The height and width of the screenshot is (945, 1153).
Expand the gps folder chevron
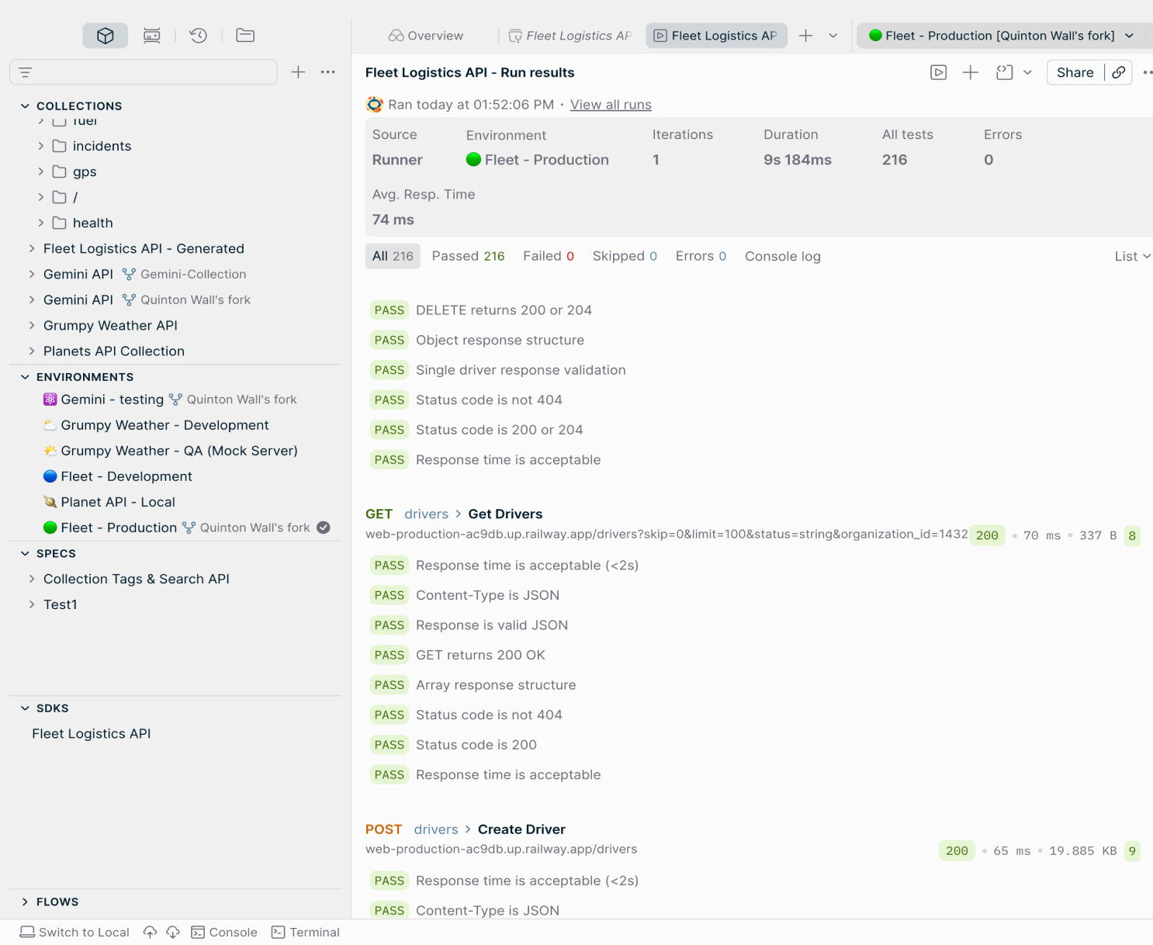tap(40, 171)
